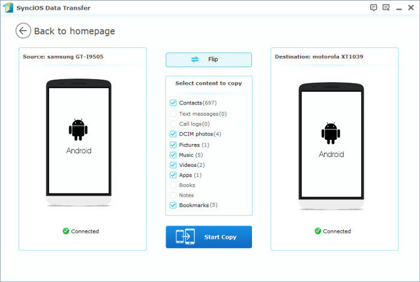Image resolution: width=420 pixels, height=282 pixels.
Task: Uncheck the Pictures checkbox
Action: (173, 145)
